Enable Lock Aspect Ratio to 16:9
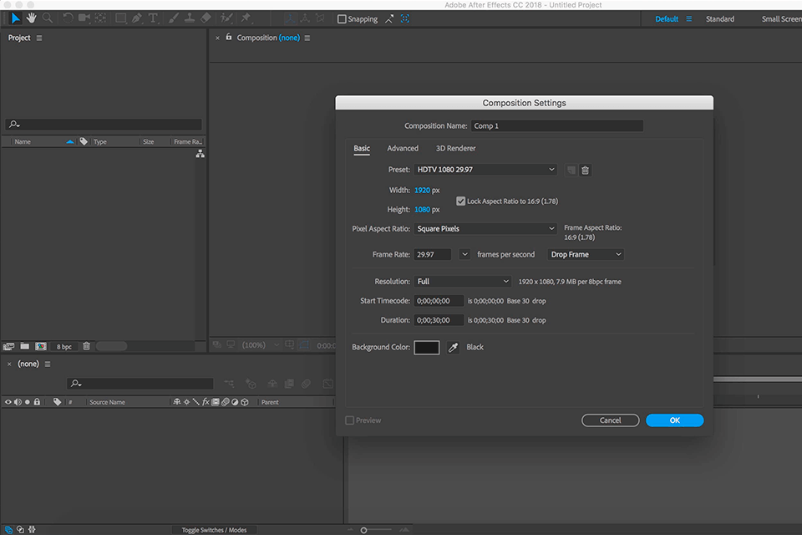Viewport: 802px width, 535px height. [x=460, y=201]
